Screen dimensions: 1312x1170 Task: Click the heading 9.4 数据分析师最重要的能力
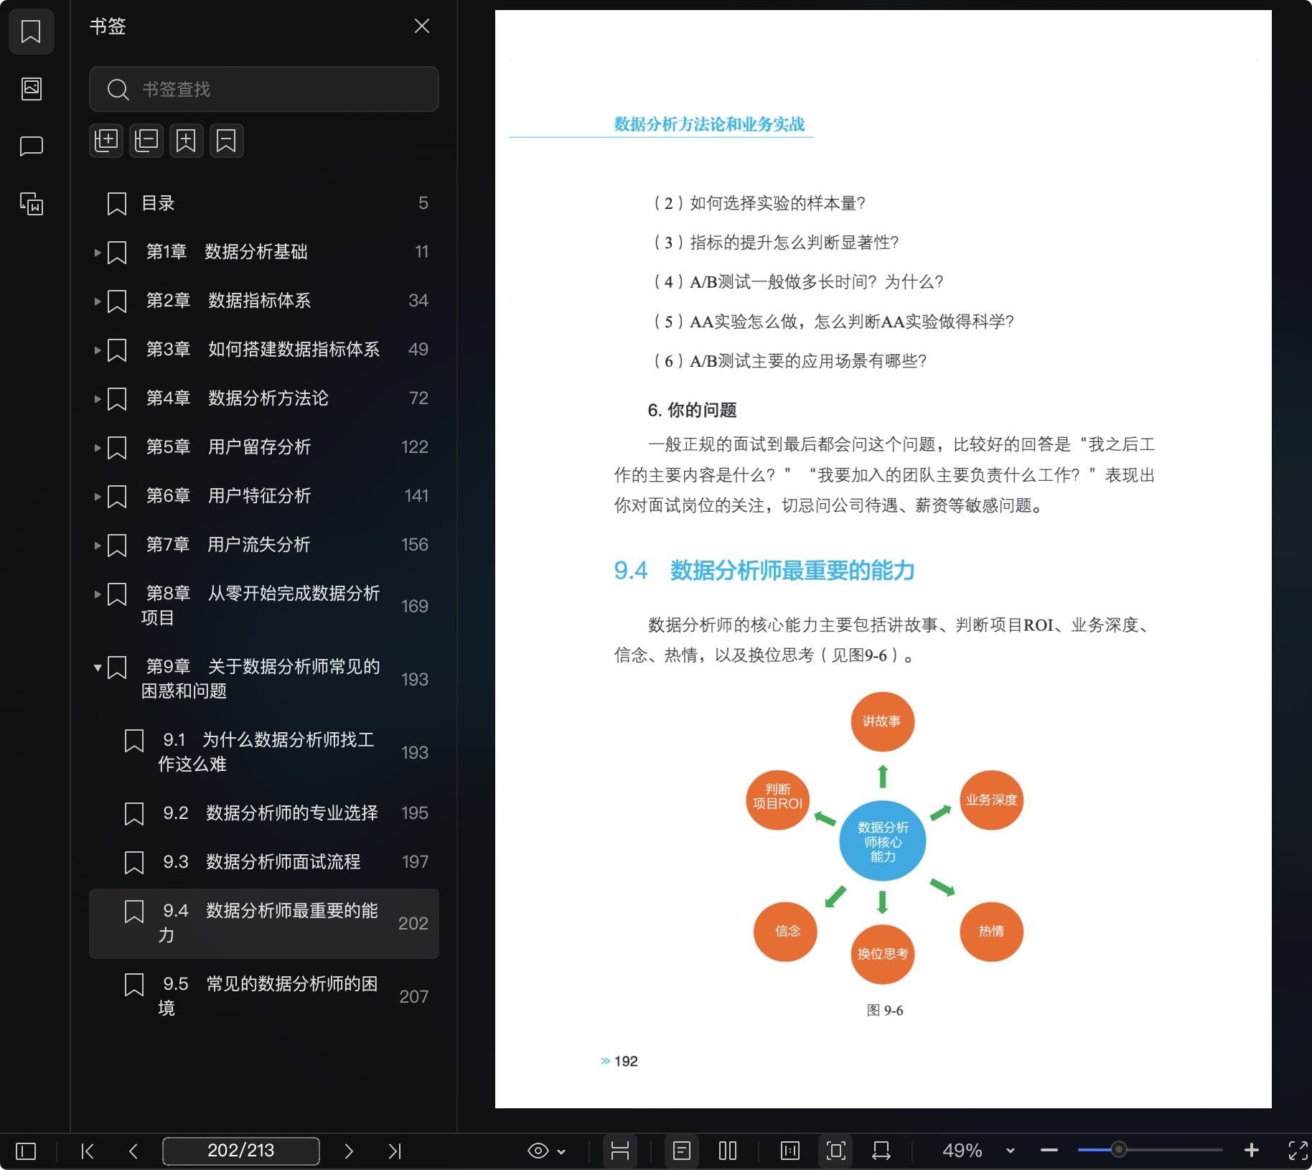pyautogui.click(x=764, y=571)
